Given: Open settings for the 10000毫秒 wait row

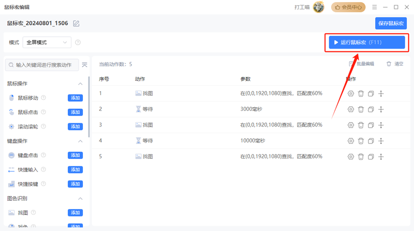Looking at the screenshot, I should click(x=351, y=141).
